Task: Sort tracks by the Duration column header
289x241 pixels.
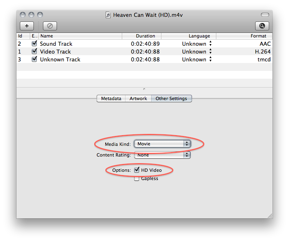Action: click(145, 36)
